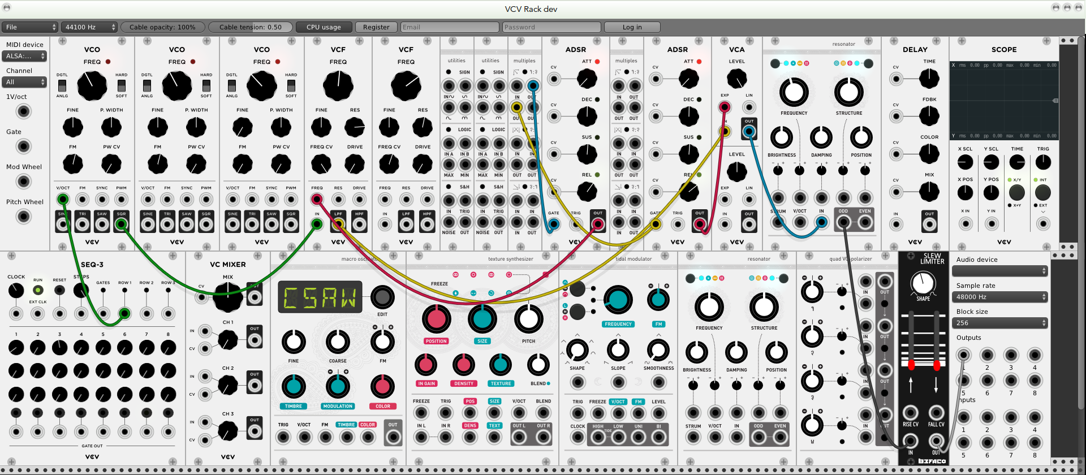Adjust the texture synthesizer PITCH knob
The height and width of the screenshot is (475, 1086).
528,319
